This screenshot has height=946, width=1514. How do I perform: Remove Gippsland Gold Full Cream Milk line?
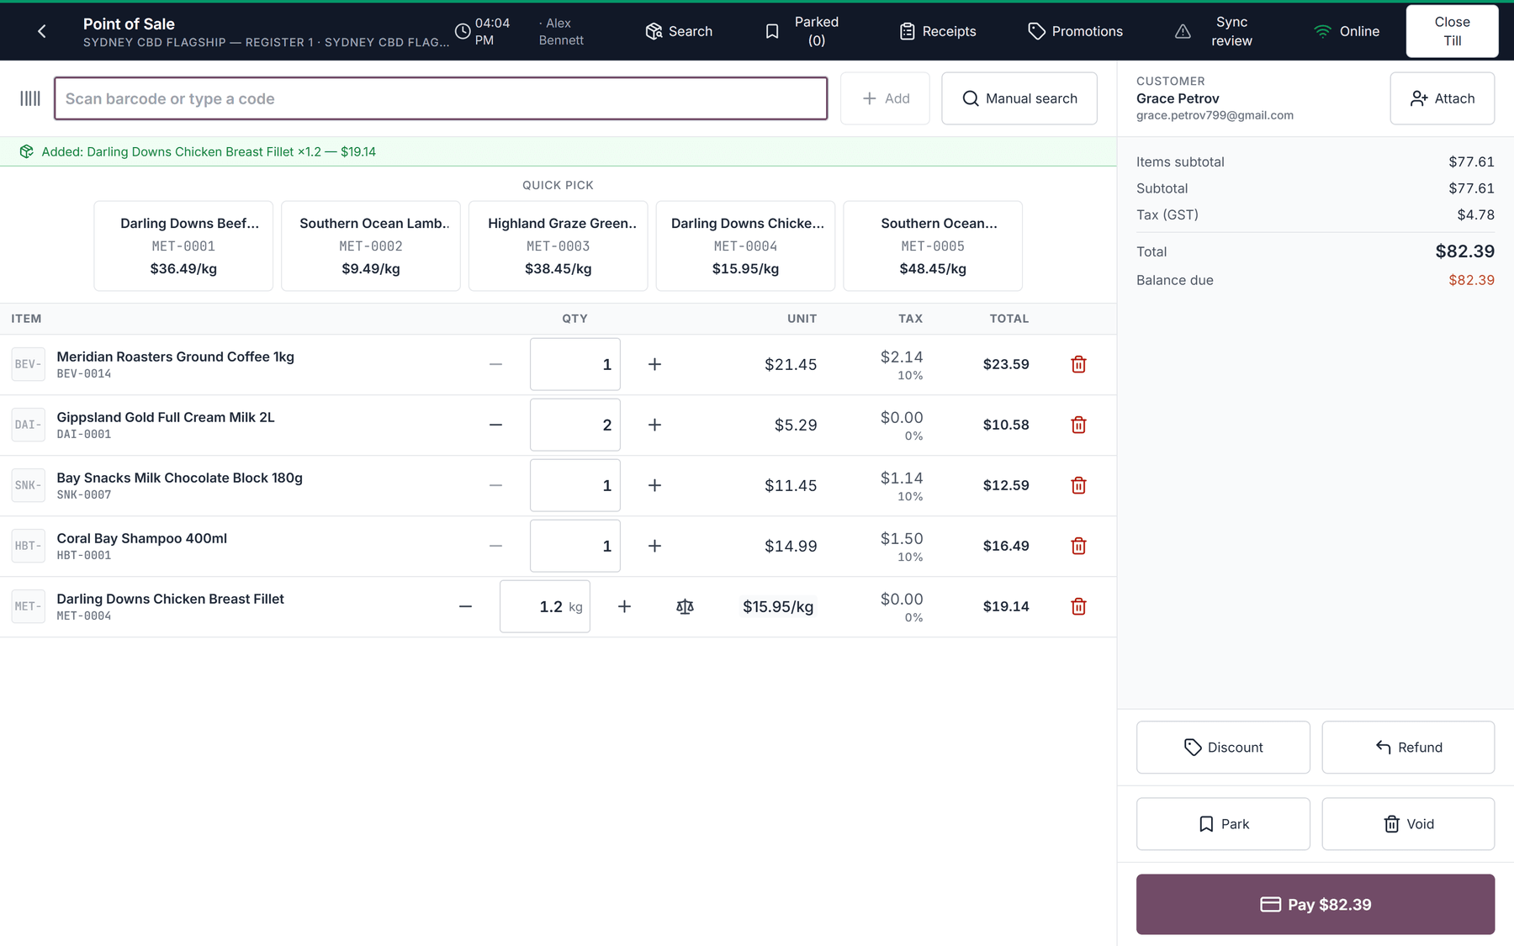pos(1078,425)
